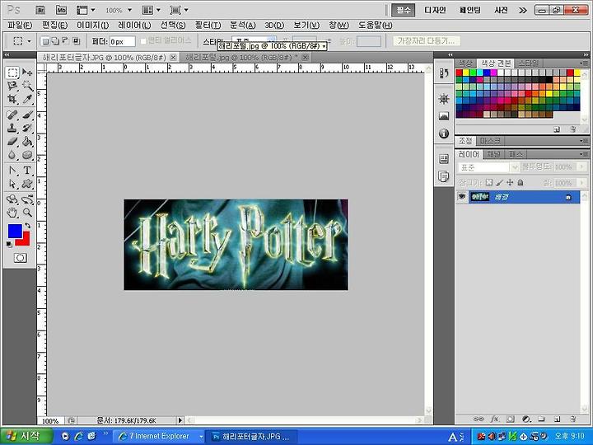593x445 pixels.
Task: Choose New Selection mode in options bar
Action: coord(45,41)
